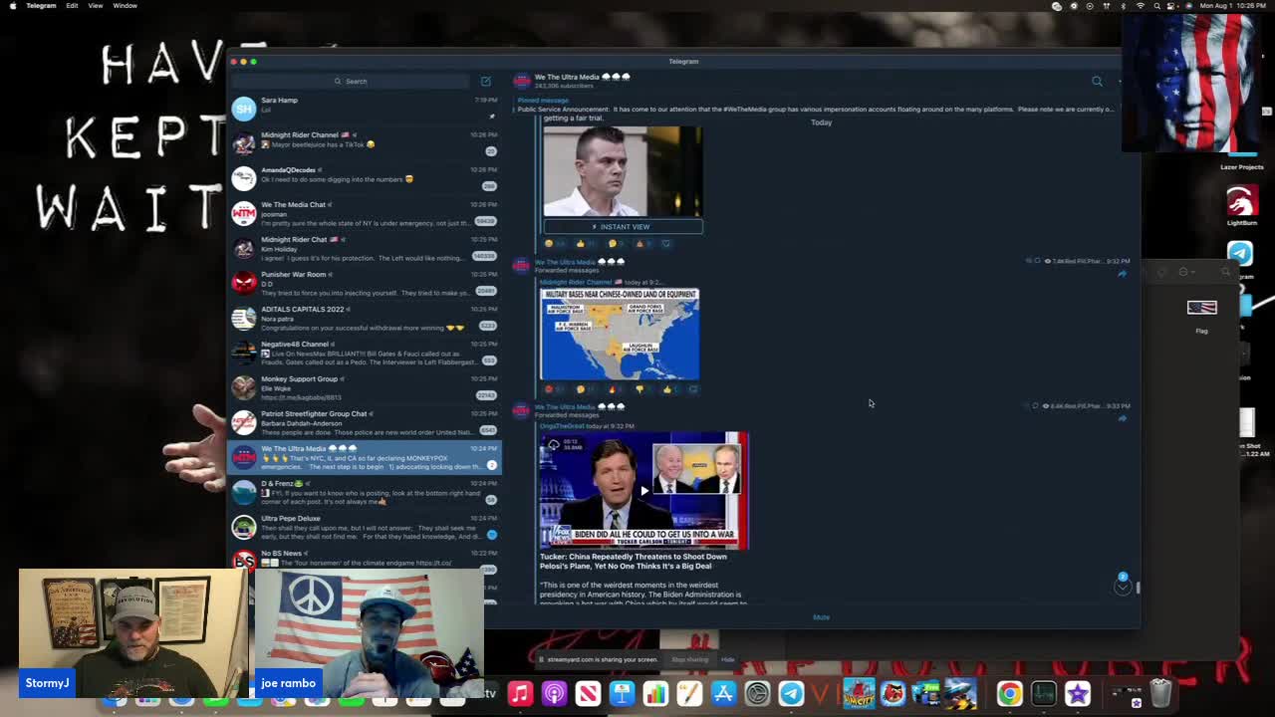The height and width of the screenshot is (717, 1275).
Task: Launch iMovie from the dock
Action: point(1077,693)
